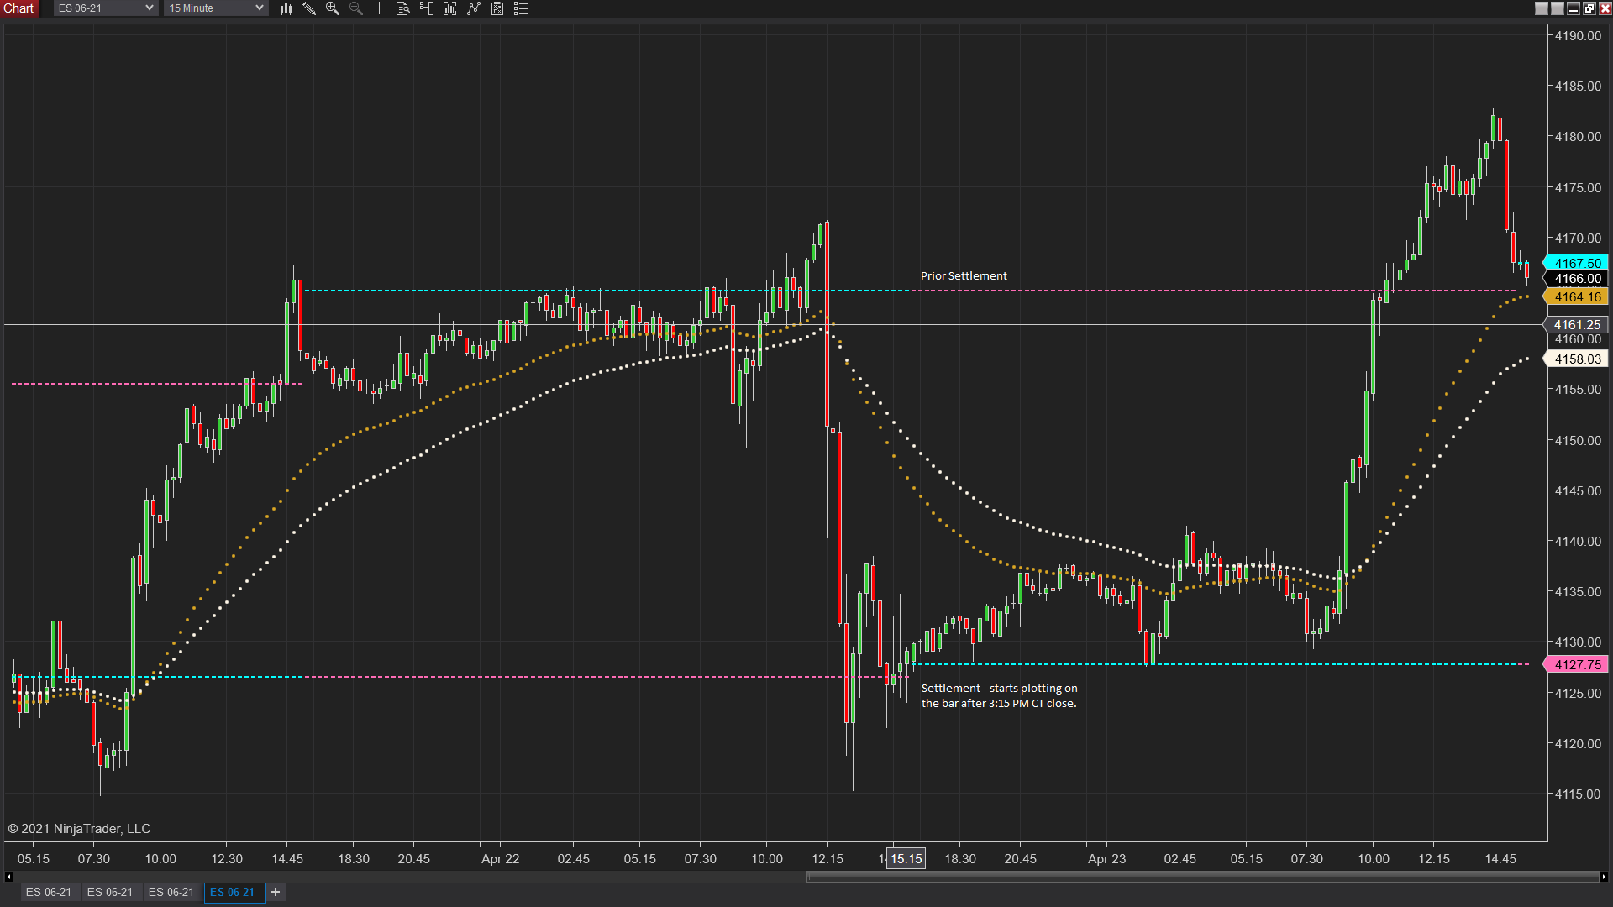Click the 14:45 label at axis end
Viewport: 1613px width, 907px height.
click(1500, 858)
